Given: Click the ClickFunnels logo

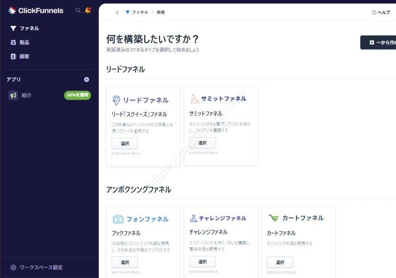Looking at the screenshot, I should pyautogui.click(x=36, y=10).
